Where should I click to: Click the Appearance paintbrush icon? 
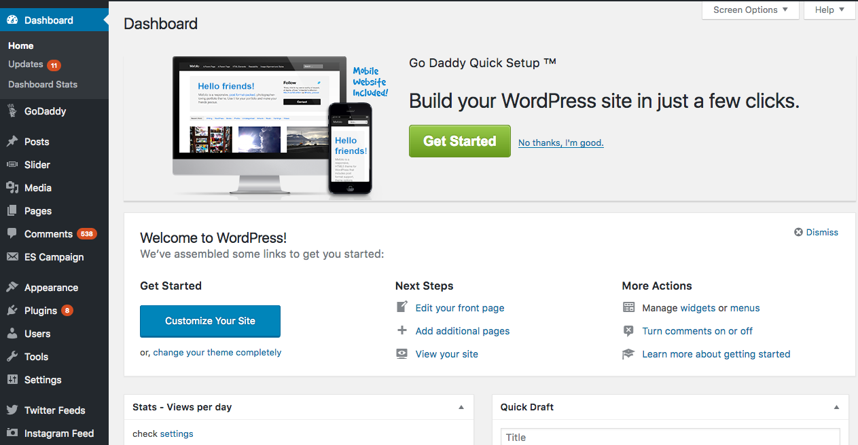[12, 288]
